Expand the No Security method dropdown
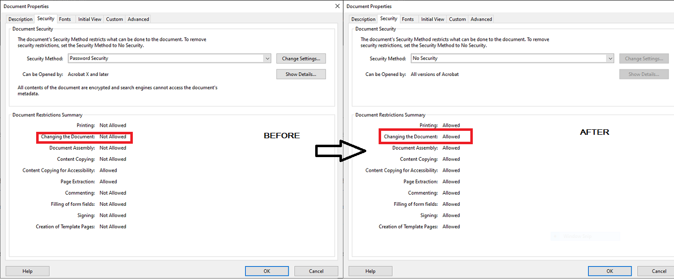 [611, 58]
